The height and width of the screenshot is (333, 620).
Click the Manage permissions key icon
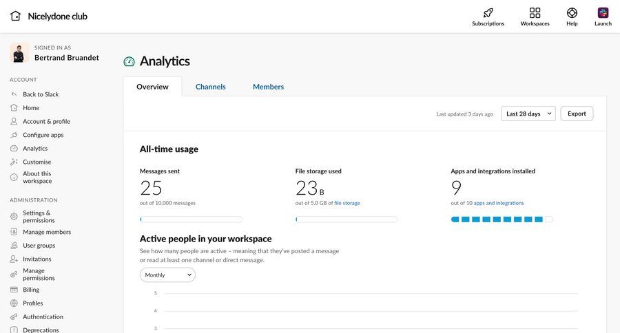point(14,274)
